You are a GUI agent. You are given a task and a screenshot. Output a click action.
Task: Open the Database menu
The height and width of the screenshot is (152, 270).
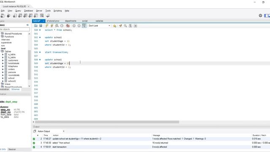(28, 11)
